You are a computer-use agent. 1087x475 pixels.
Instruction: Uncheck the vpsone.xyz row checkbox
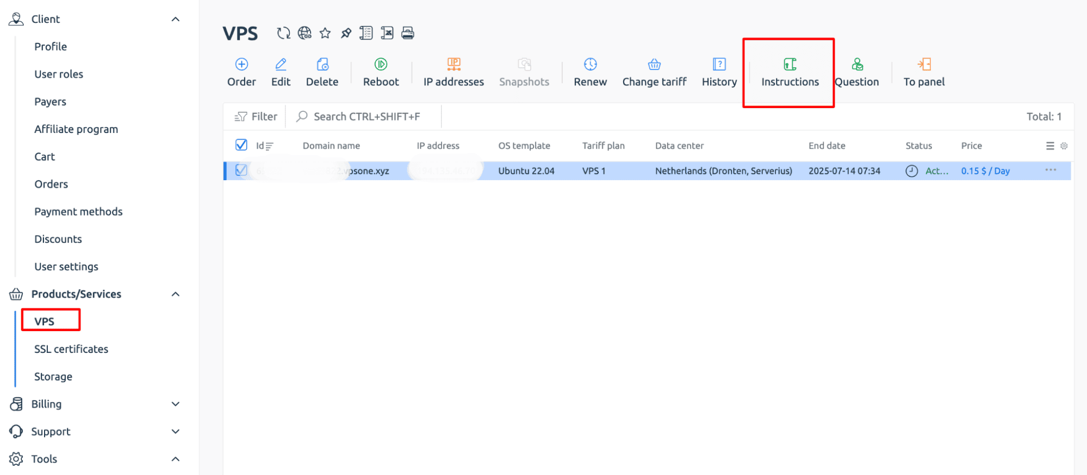coord(241,170)
